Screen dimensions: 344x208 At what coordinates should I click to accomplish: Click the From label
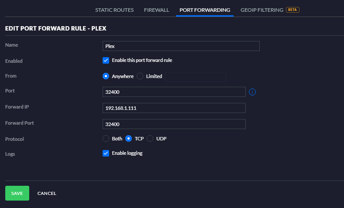(x=11, y=76)
